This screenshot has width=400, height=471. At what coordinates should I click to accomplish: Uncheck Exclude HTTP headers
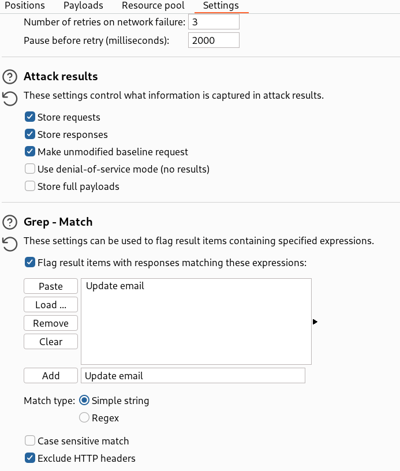(30, 458)
